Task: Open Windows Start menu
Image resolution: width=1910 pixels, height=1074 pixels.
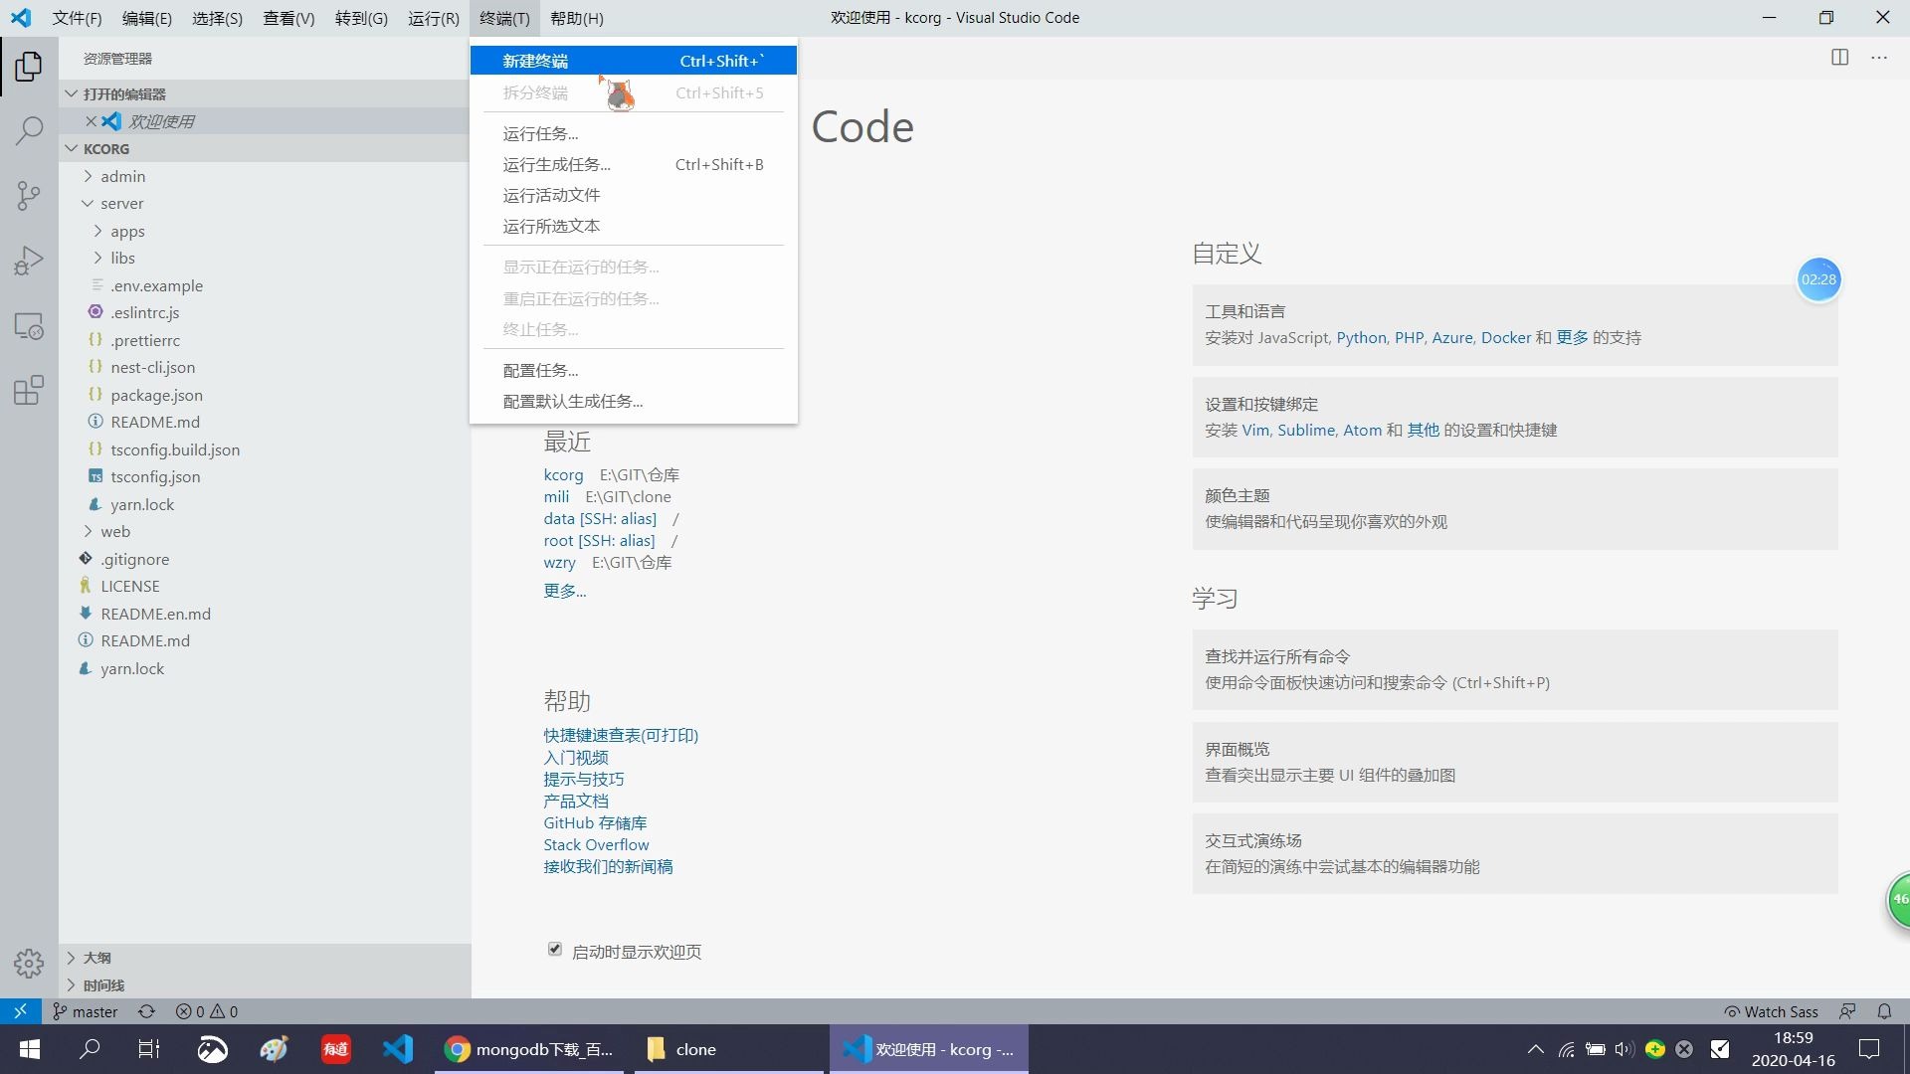Action: click(x=30, y=1049)
